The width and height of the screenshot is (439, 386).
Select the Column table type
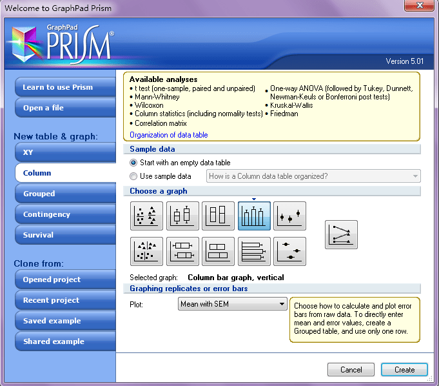(66, 173)
